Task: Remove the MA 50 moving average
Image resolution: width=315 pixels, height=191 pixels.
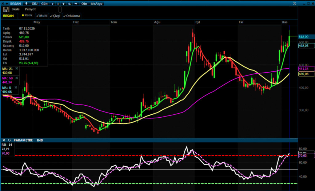Action: [17, 78]
